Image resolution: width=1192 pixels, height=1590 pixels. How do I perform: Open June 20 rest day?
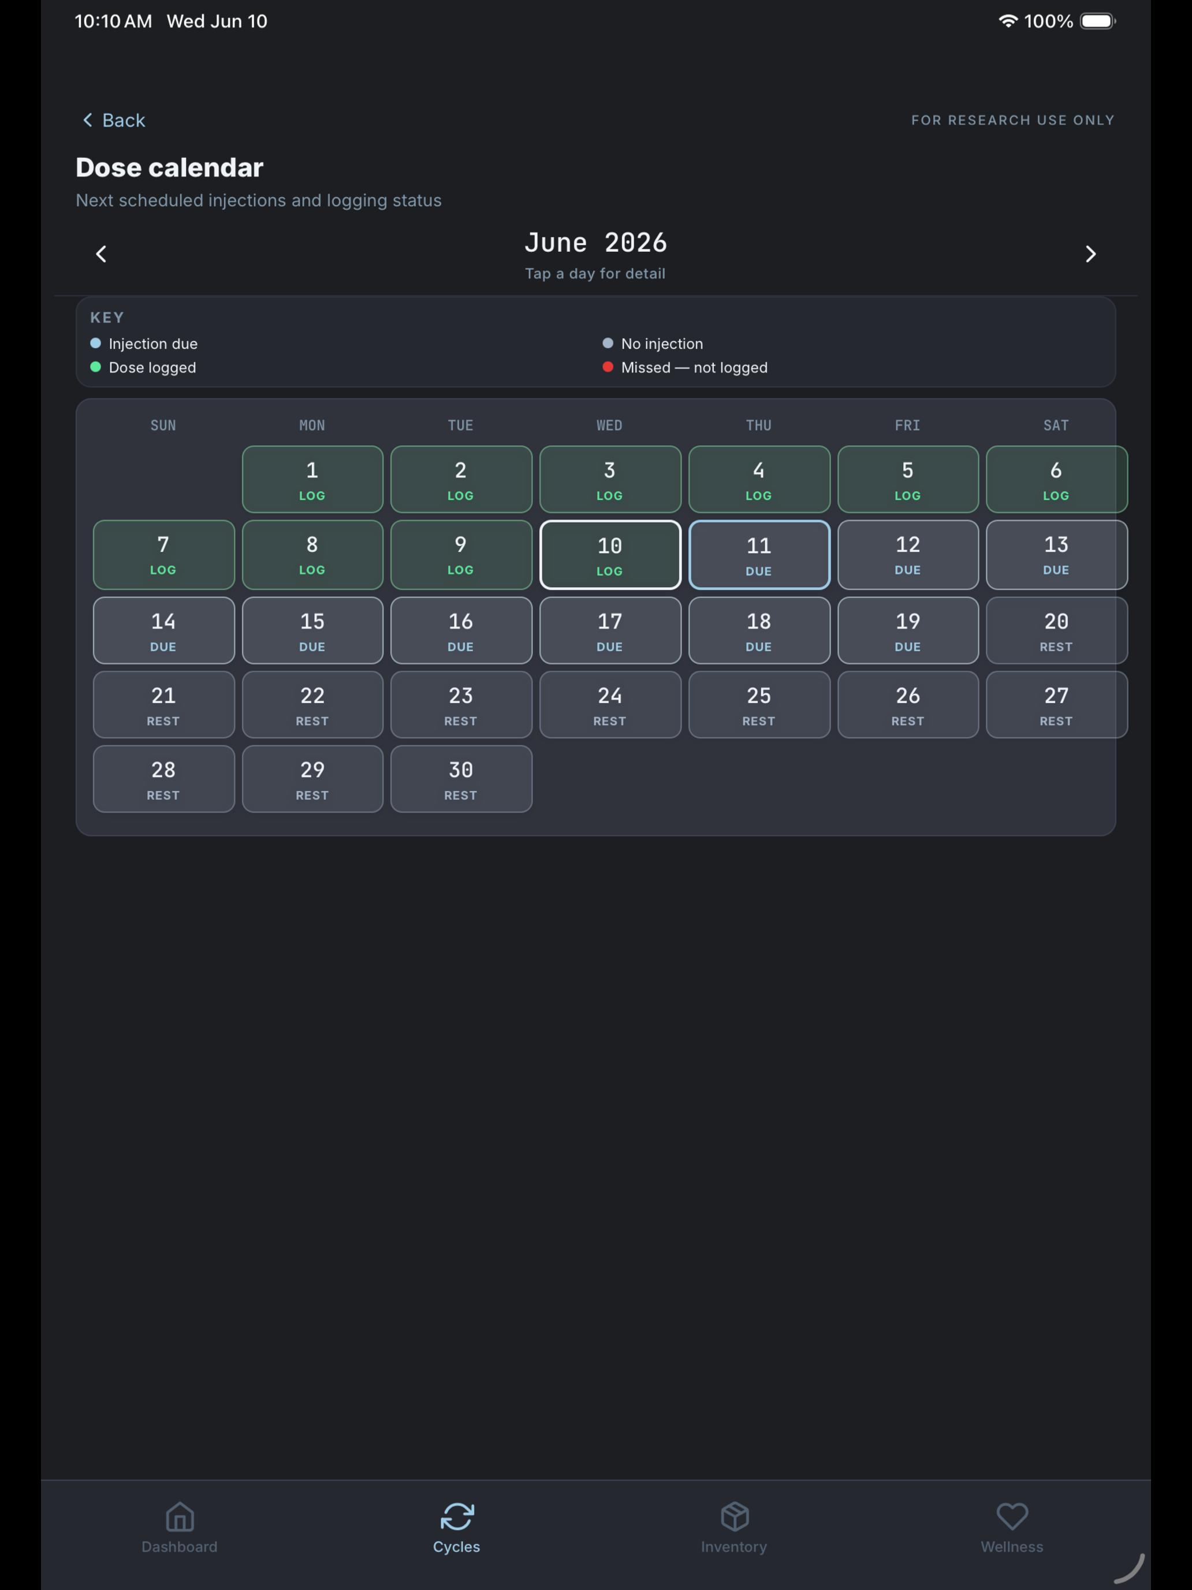[x=1056, y=630]
